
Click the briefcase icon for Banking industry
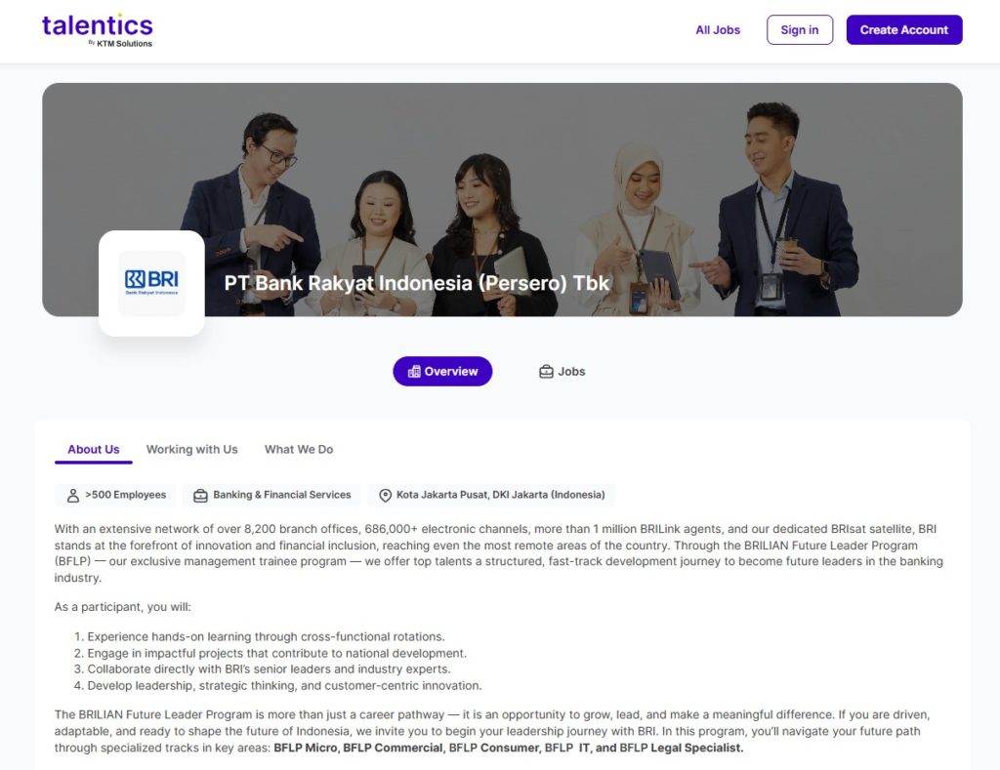(200, 495)
